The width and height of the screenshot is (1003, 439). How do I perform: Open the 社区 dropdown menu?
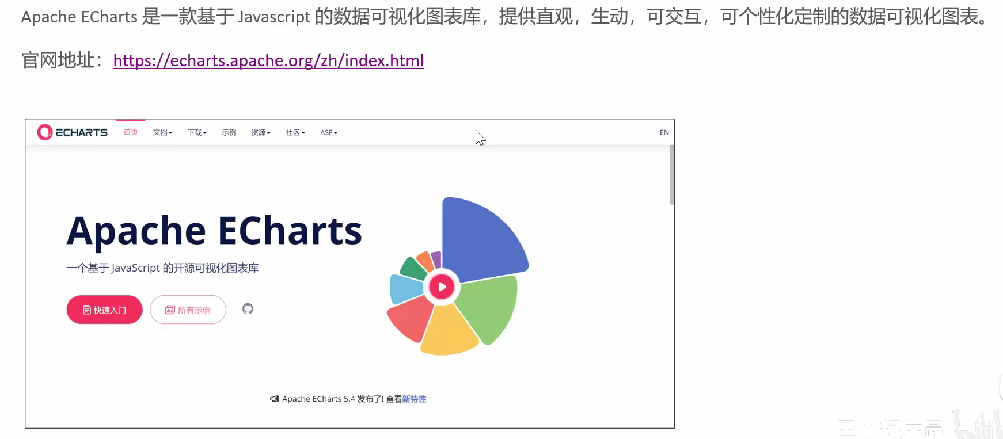[295, 132]
